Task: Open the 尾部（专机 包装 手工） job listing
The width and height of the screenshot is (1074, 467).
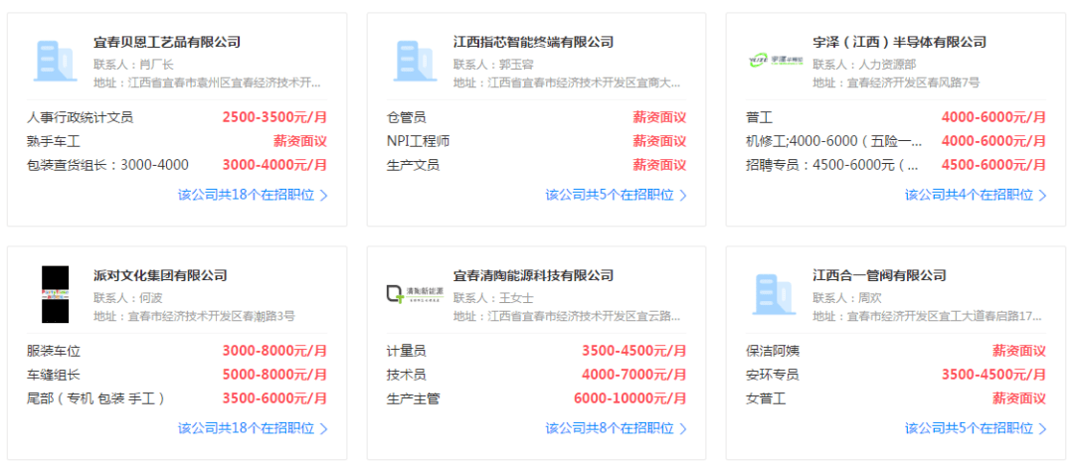Action: pyautogui.click(x=95, y=398)
